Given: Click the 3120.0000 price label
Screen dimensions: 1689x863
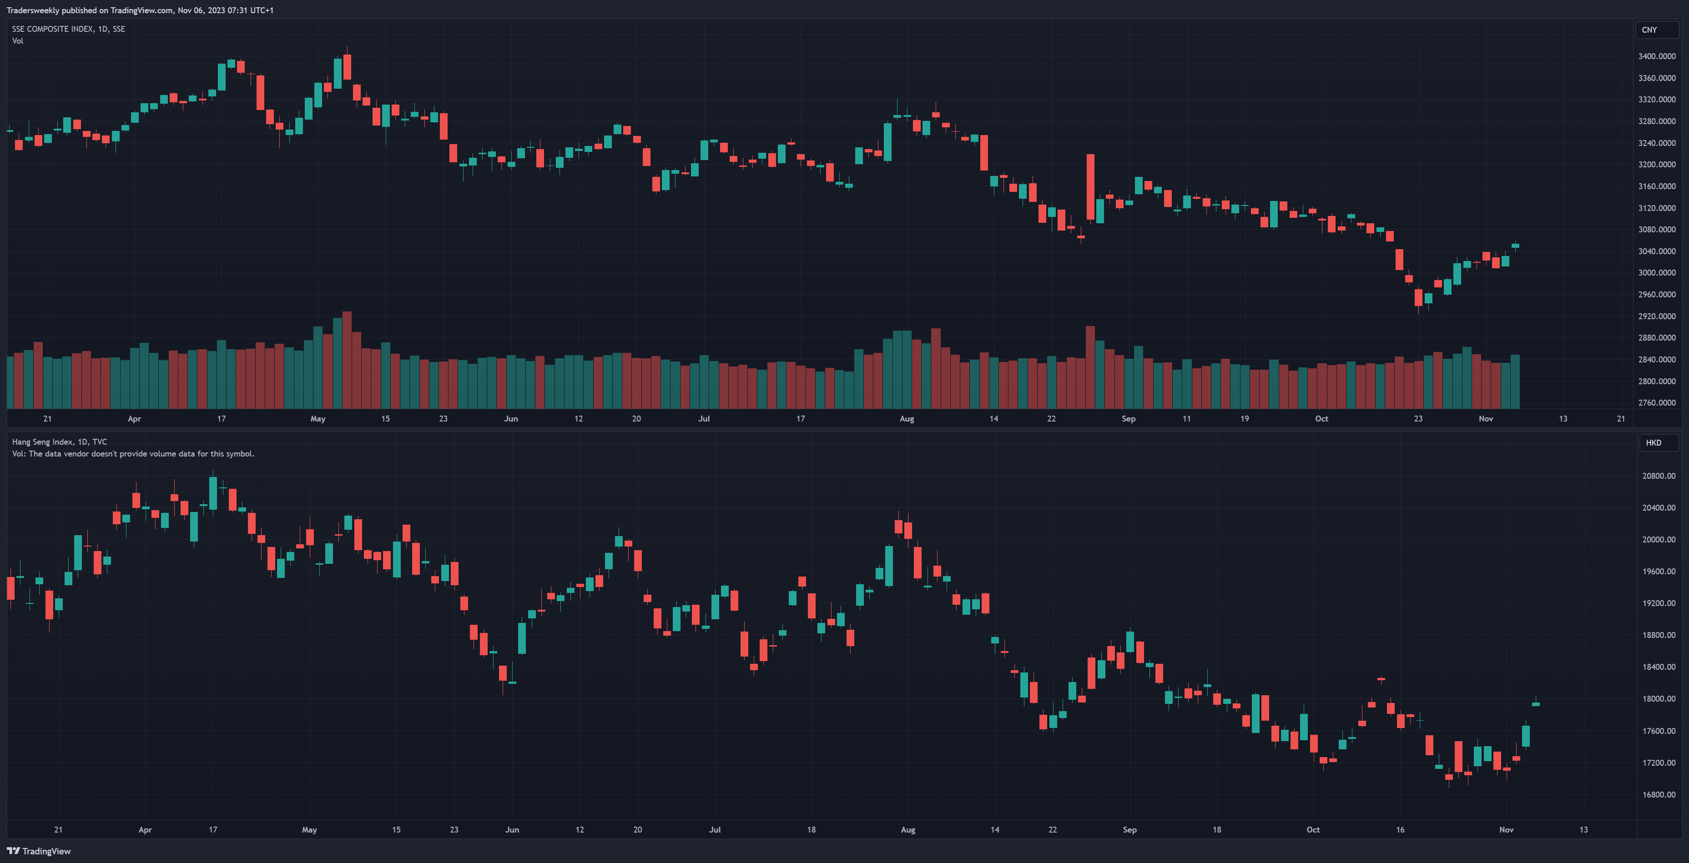Looking at the screenshot, I should (1657, 208).
